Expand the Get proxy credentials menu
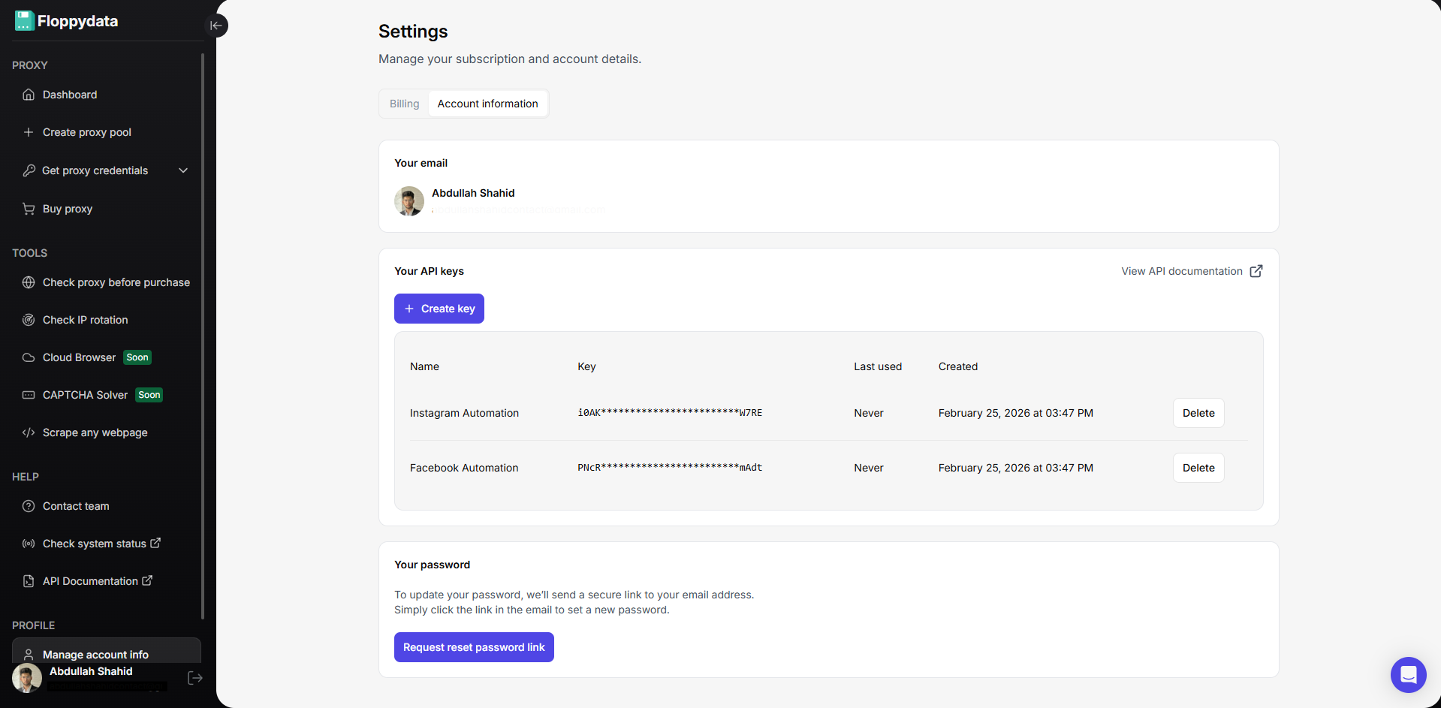This screenshot has height=708, width=1441. click(x=183, y=170)
